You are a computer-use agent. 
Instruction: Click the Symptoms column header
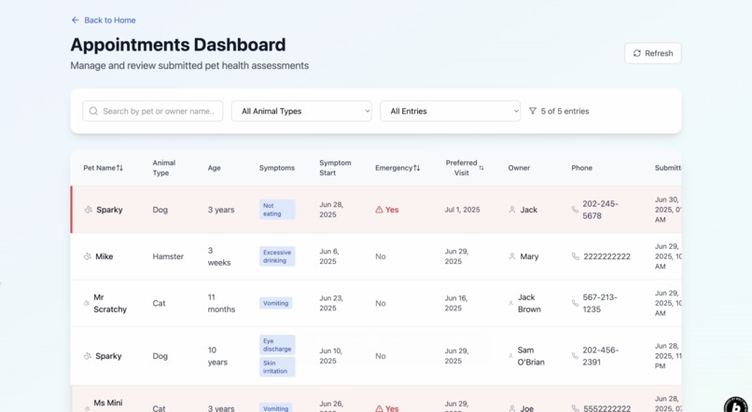(x=277, y=168)
